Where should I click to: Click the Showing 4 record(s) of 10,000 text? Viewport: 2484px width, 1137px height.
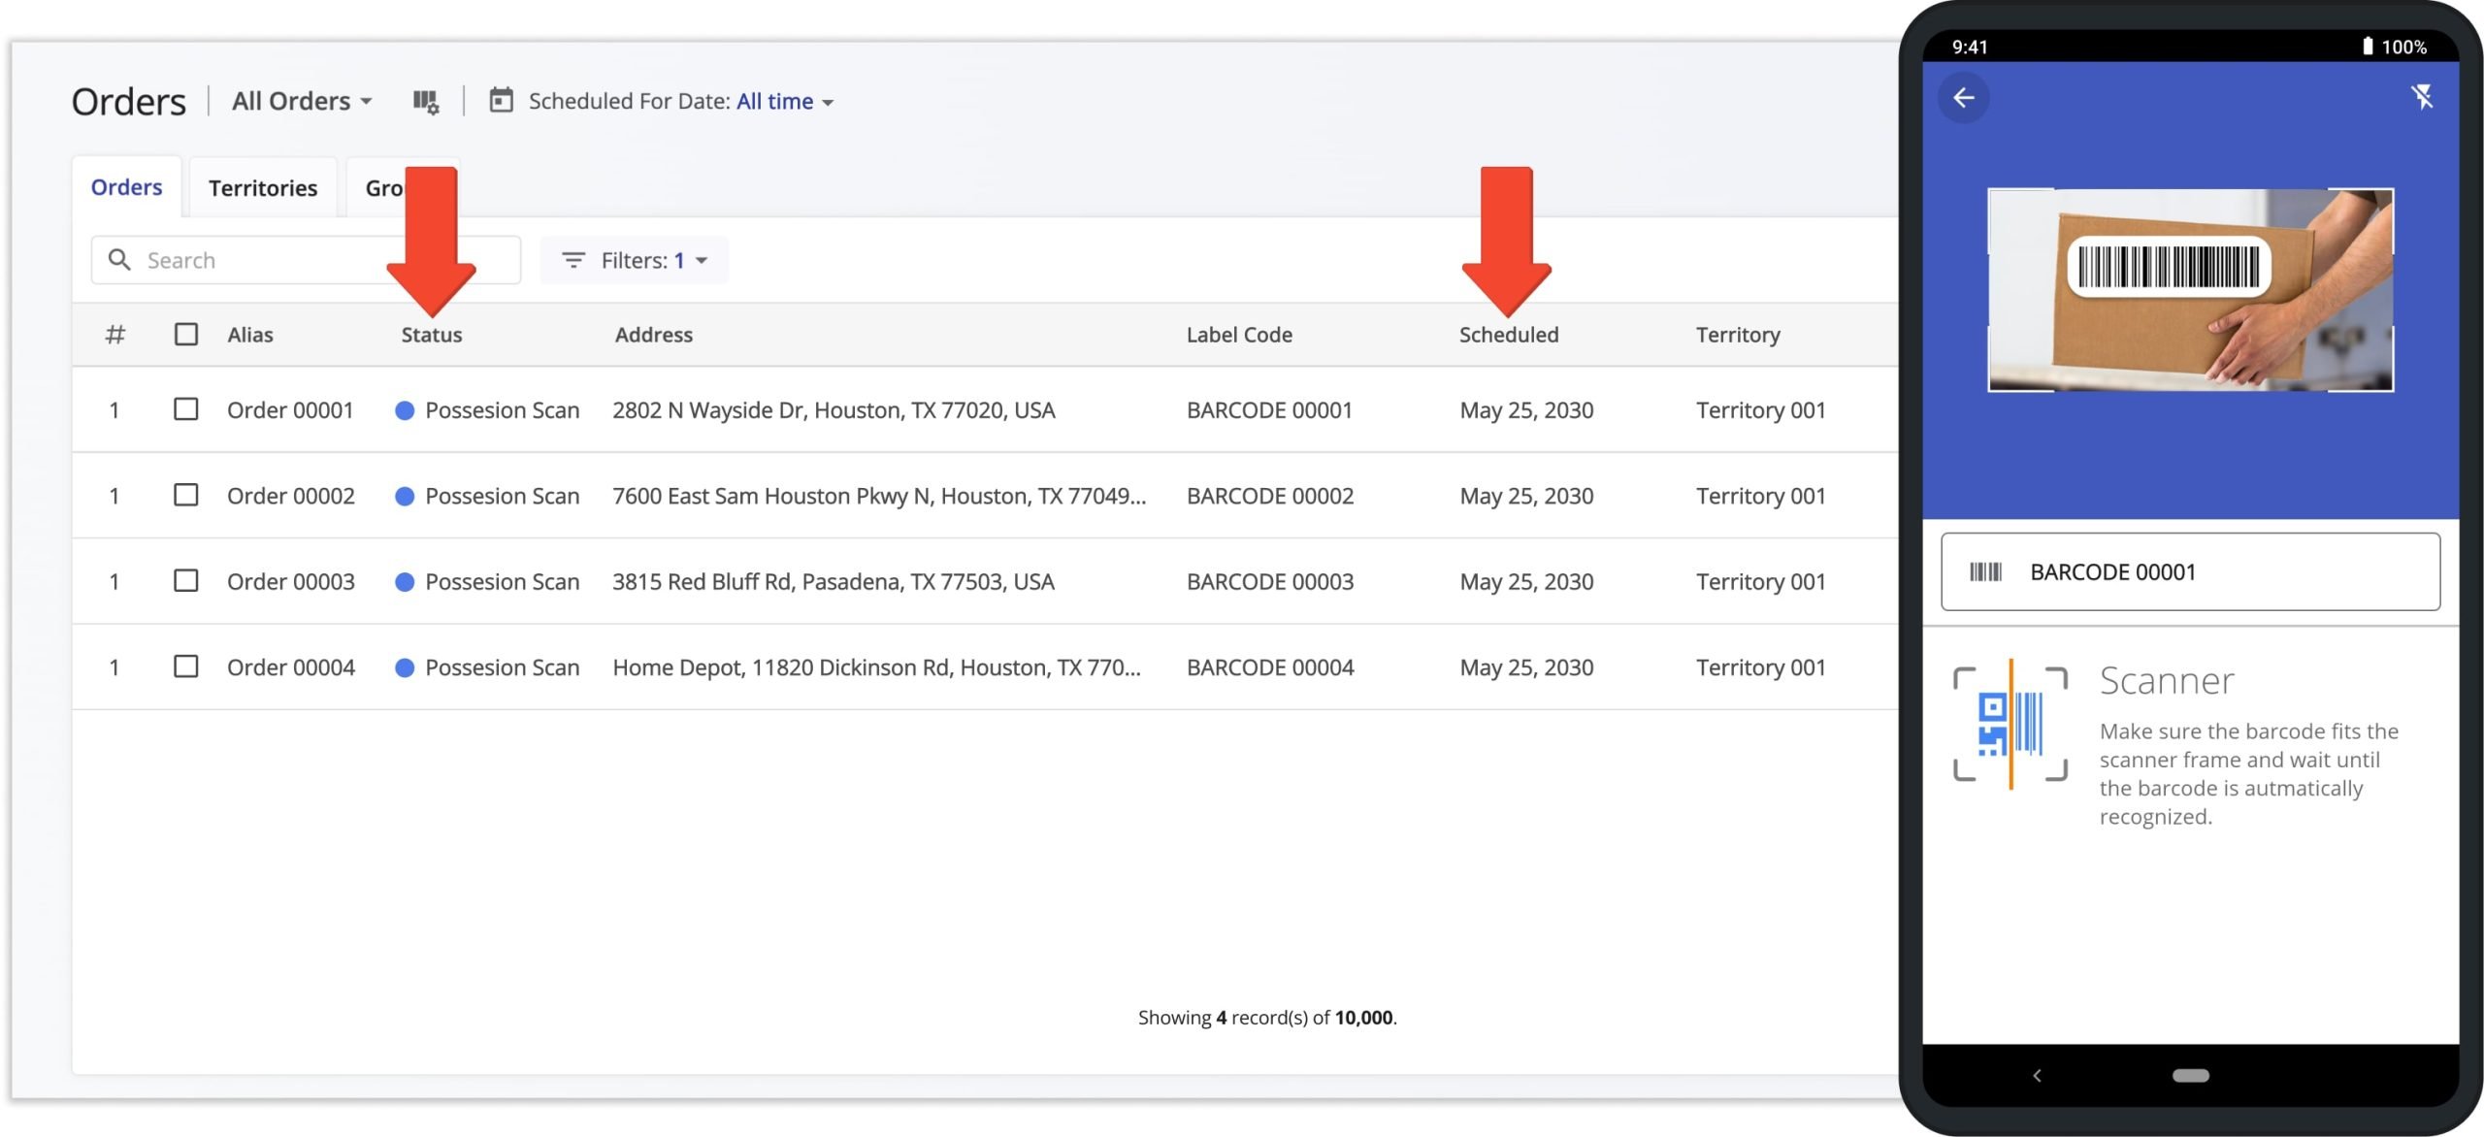pos(1267,1017)
